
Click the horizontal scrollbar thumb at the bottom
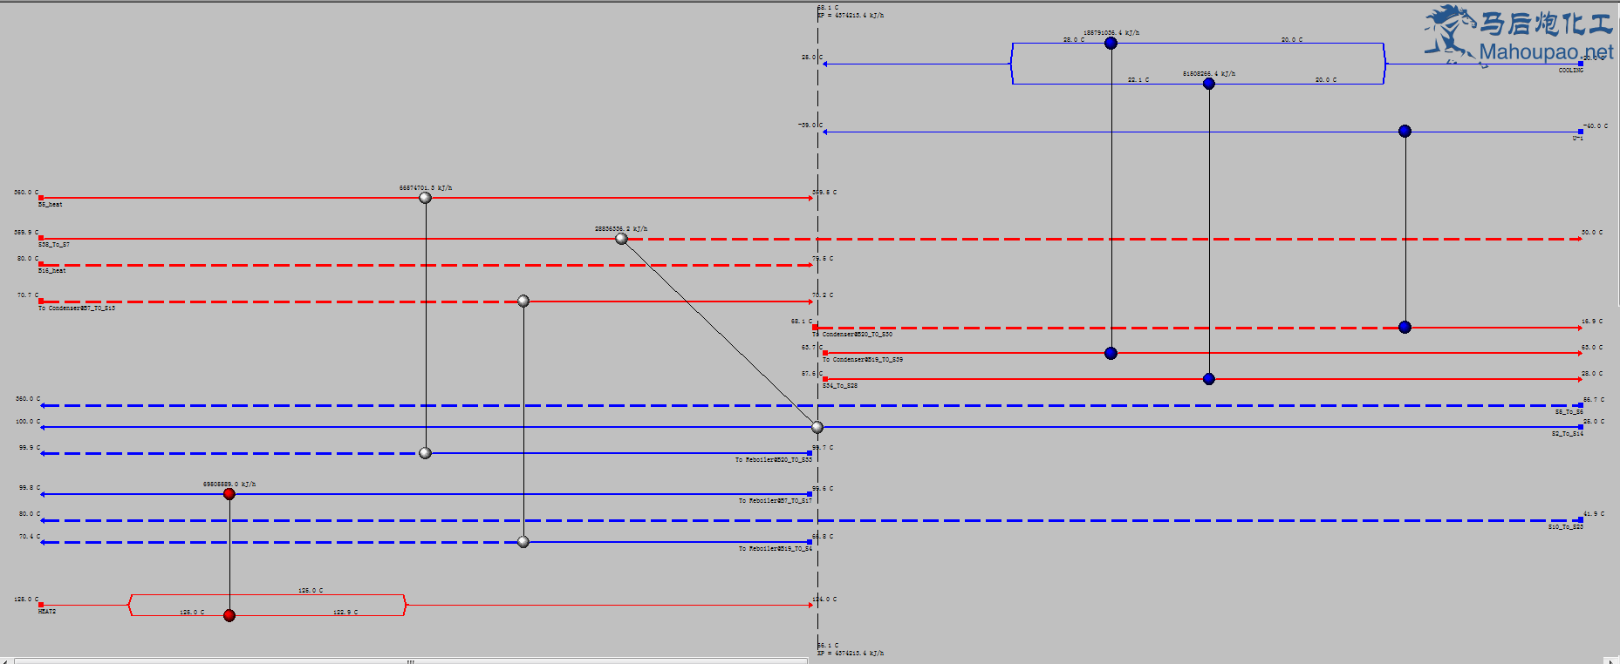[x=410, y=661]
